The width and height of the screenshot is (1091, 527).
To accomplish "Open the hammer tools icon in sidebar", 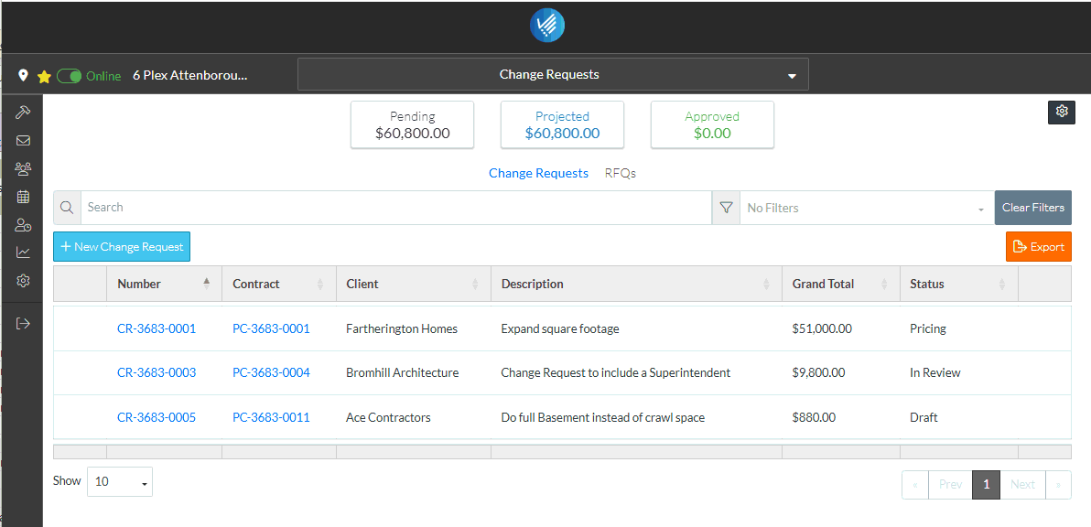I will [23, 112].
